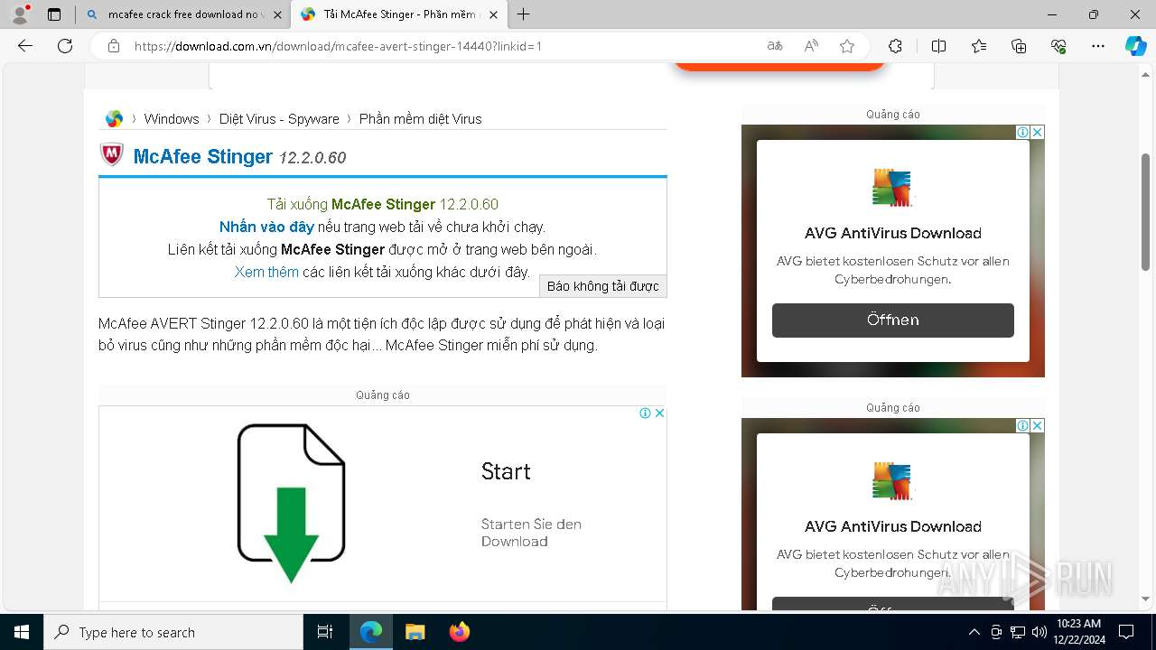Open Task View on the taskbar
Viewport: 1156px width, 650px height.
(325, 632)
